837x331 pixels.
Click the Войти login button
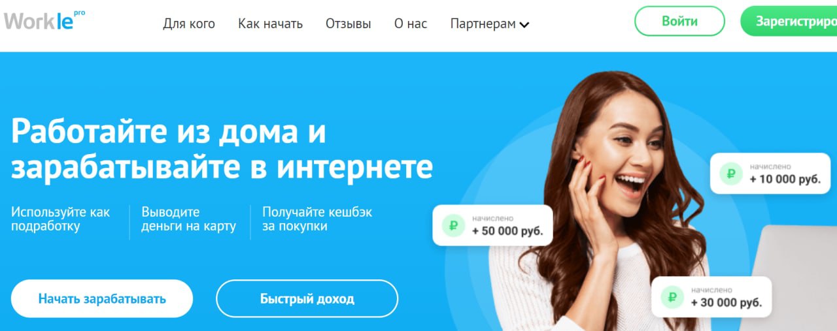679,21
